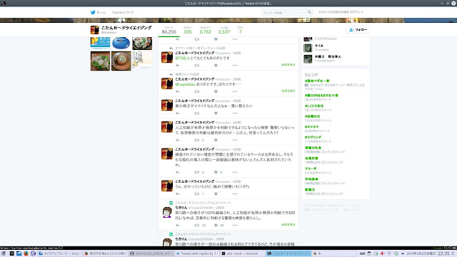Image resolution: width=457 pixels, height=257 pixels.
Task: Click the volume icon in system tray
Action: tap(383, 253)
